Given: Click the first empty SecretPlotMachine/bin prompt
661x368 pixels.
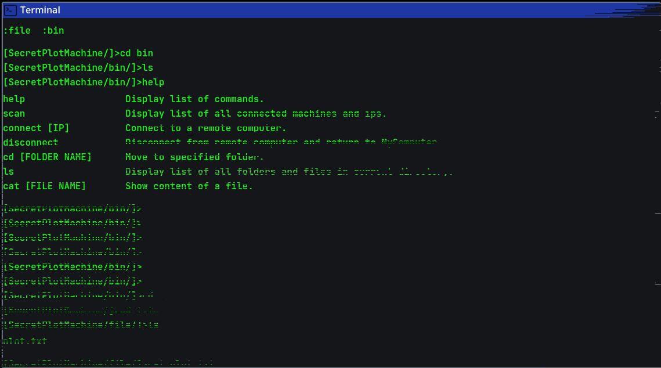Looking at the screenshot, I should 72,208.
